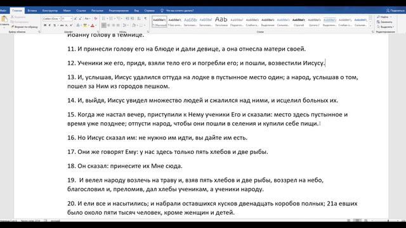
Task: Click the Text Effects icon
Action: [78, 25]
